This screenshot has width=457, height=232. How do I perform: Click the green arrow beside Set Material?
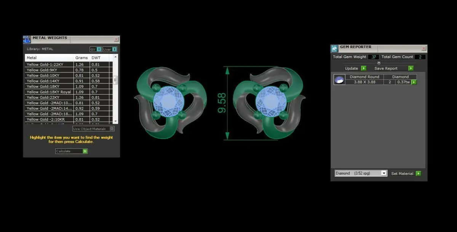[x=419, y=174]
